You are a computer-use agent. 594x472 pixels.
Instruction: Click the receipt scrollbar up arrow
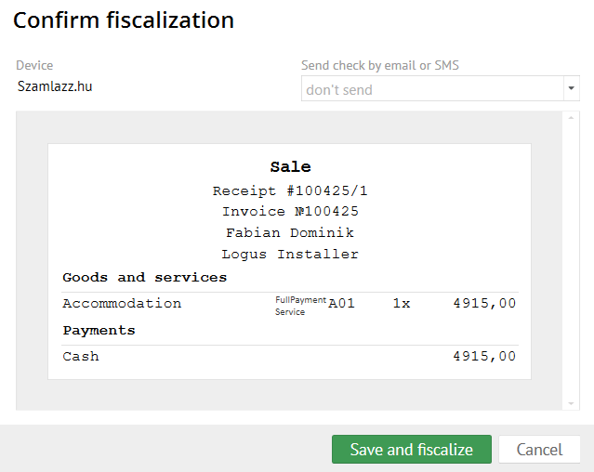tap(571, 118)
